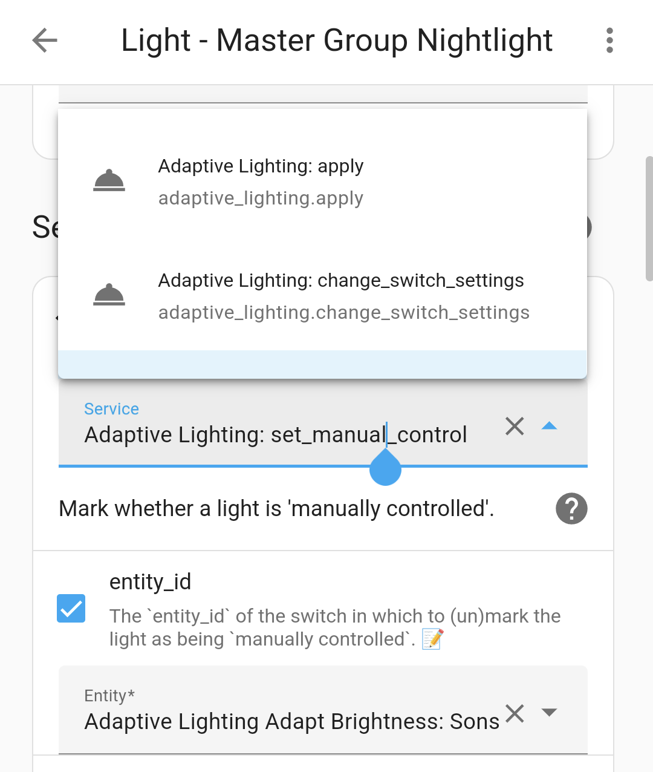Clear the Service field with its X icon
653x772 pixels.
coord(514,427)
